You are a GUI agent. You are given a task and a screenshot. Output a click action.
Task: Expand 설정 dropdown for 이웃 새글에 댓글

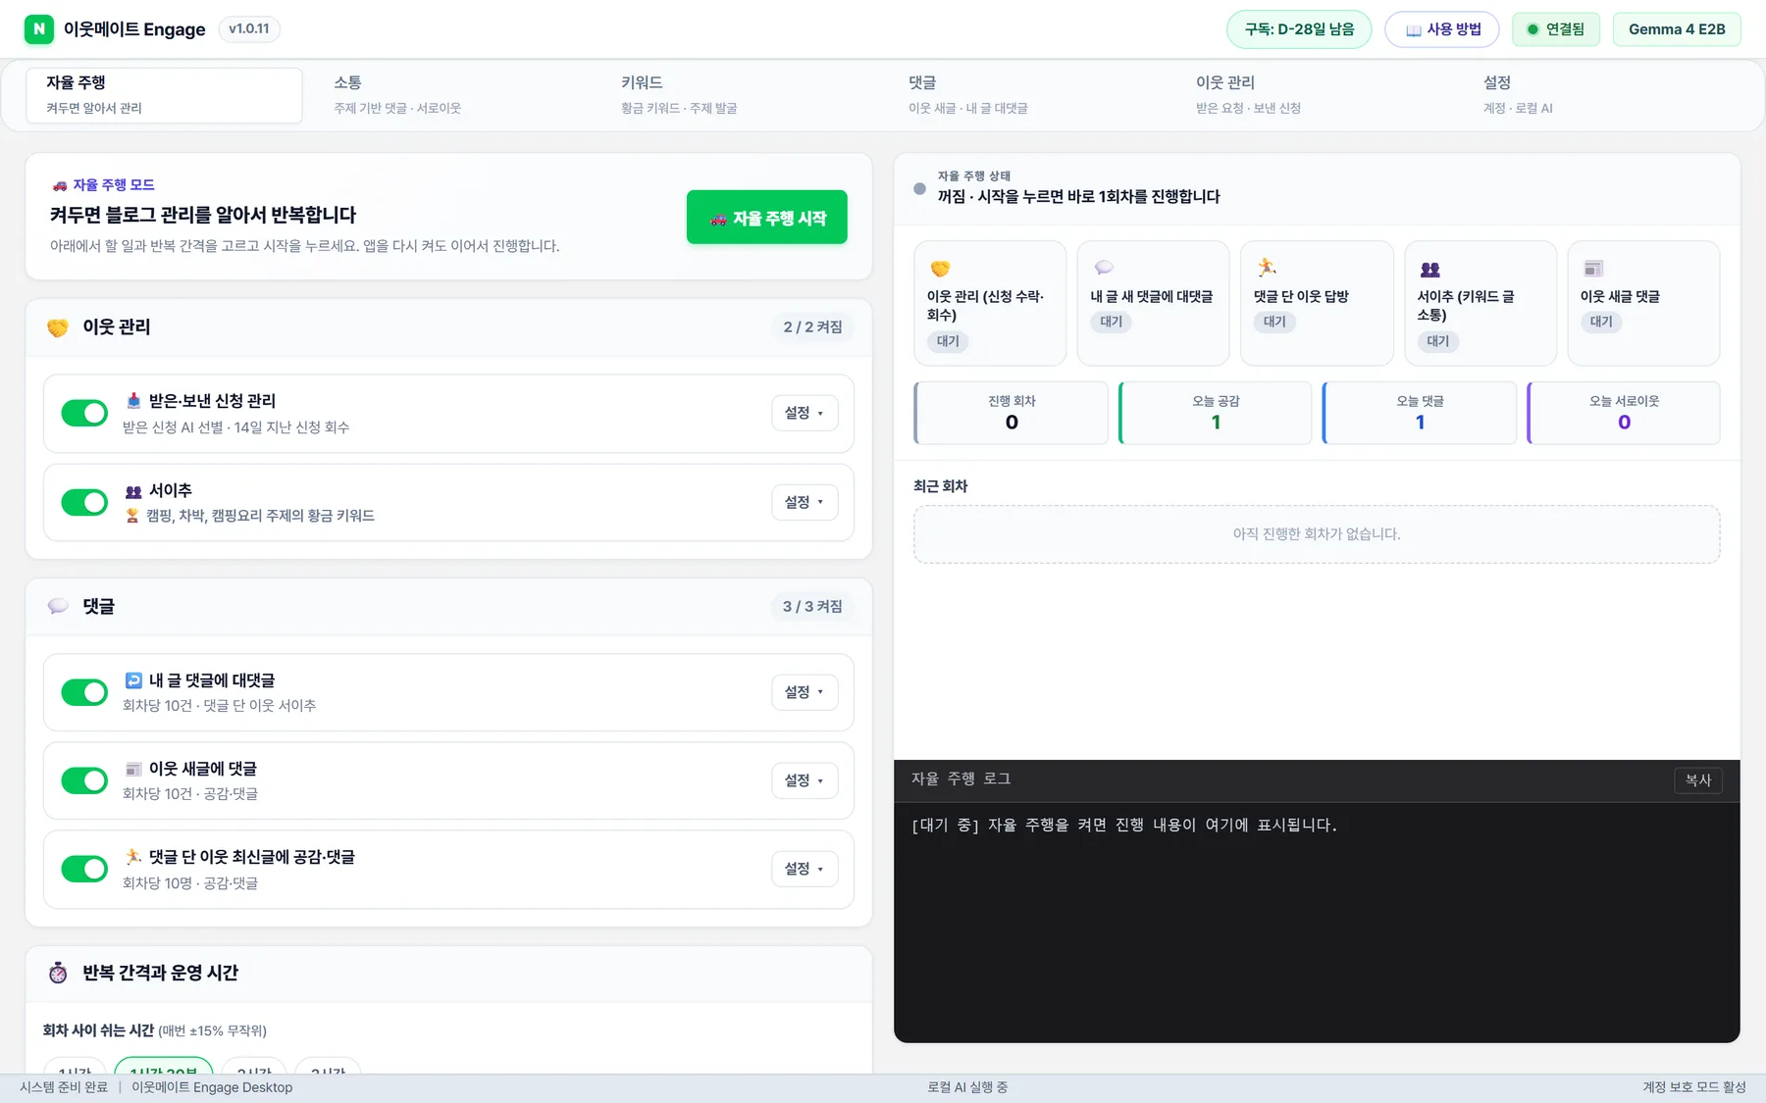[x=805, y=780]
